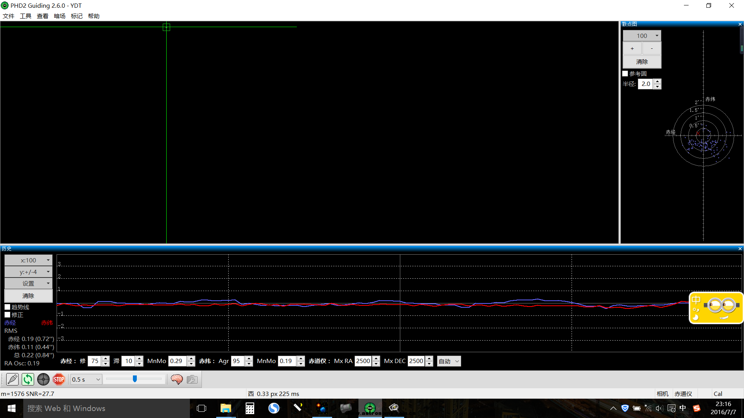The image size is (744, 418).
Task: Start looping exposures with green loop icon
Action: point(28,379)
